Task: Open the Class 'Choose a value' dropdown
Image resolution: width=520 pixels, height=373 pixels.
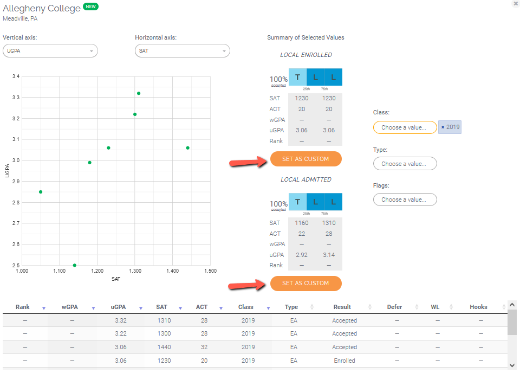Action: [405, 127]
